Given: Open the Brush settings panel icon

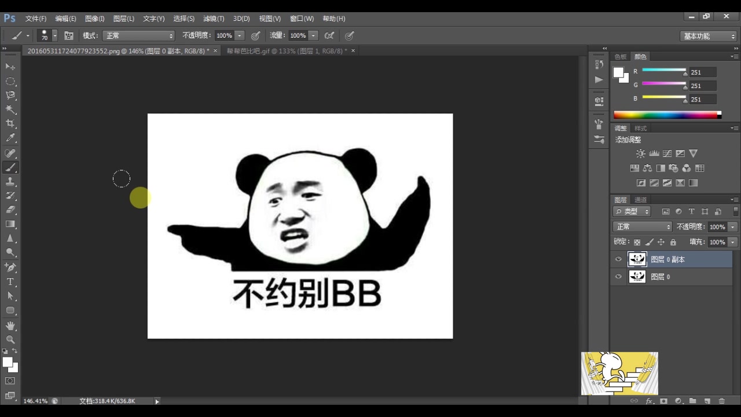Looking at the screenshot, I should pyautogui.click(x=599, y=140).
